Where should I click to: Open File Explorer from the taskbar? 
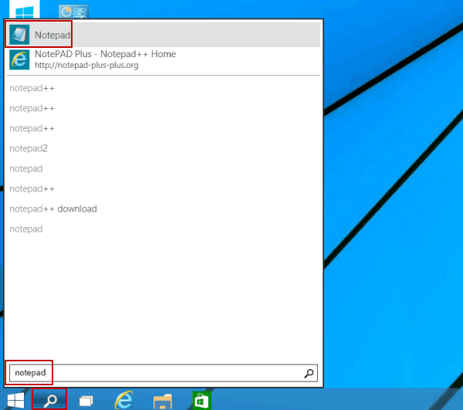[x=162, y=402]
